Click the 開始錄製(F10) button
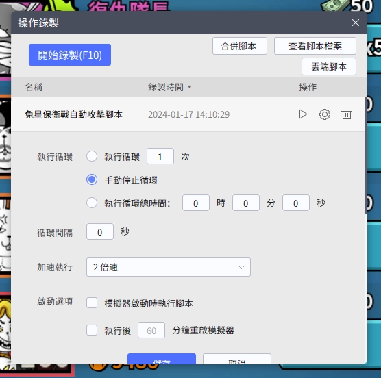Image resolution: width=381 pixels, height=378 pixels. pyautogui.click(x=70, y=55)
